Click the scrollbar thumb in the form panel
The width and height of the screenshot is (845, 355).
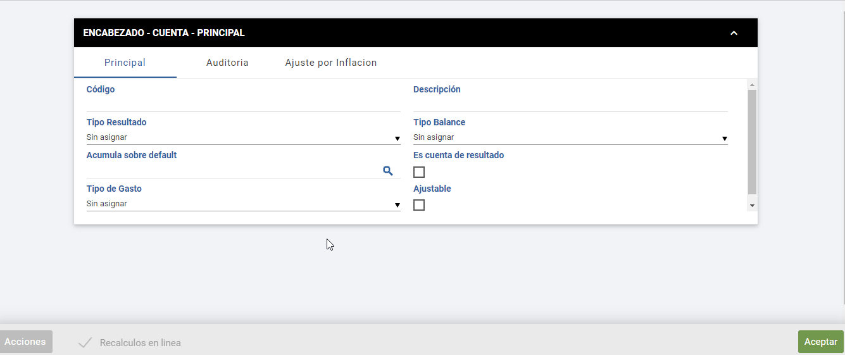point(752,140)
